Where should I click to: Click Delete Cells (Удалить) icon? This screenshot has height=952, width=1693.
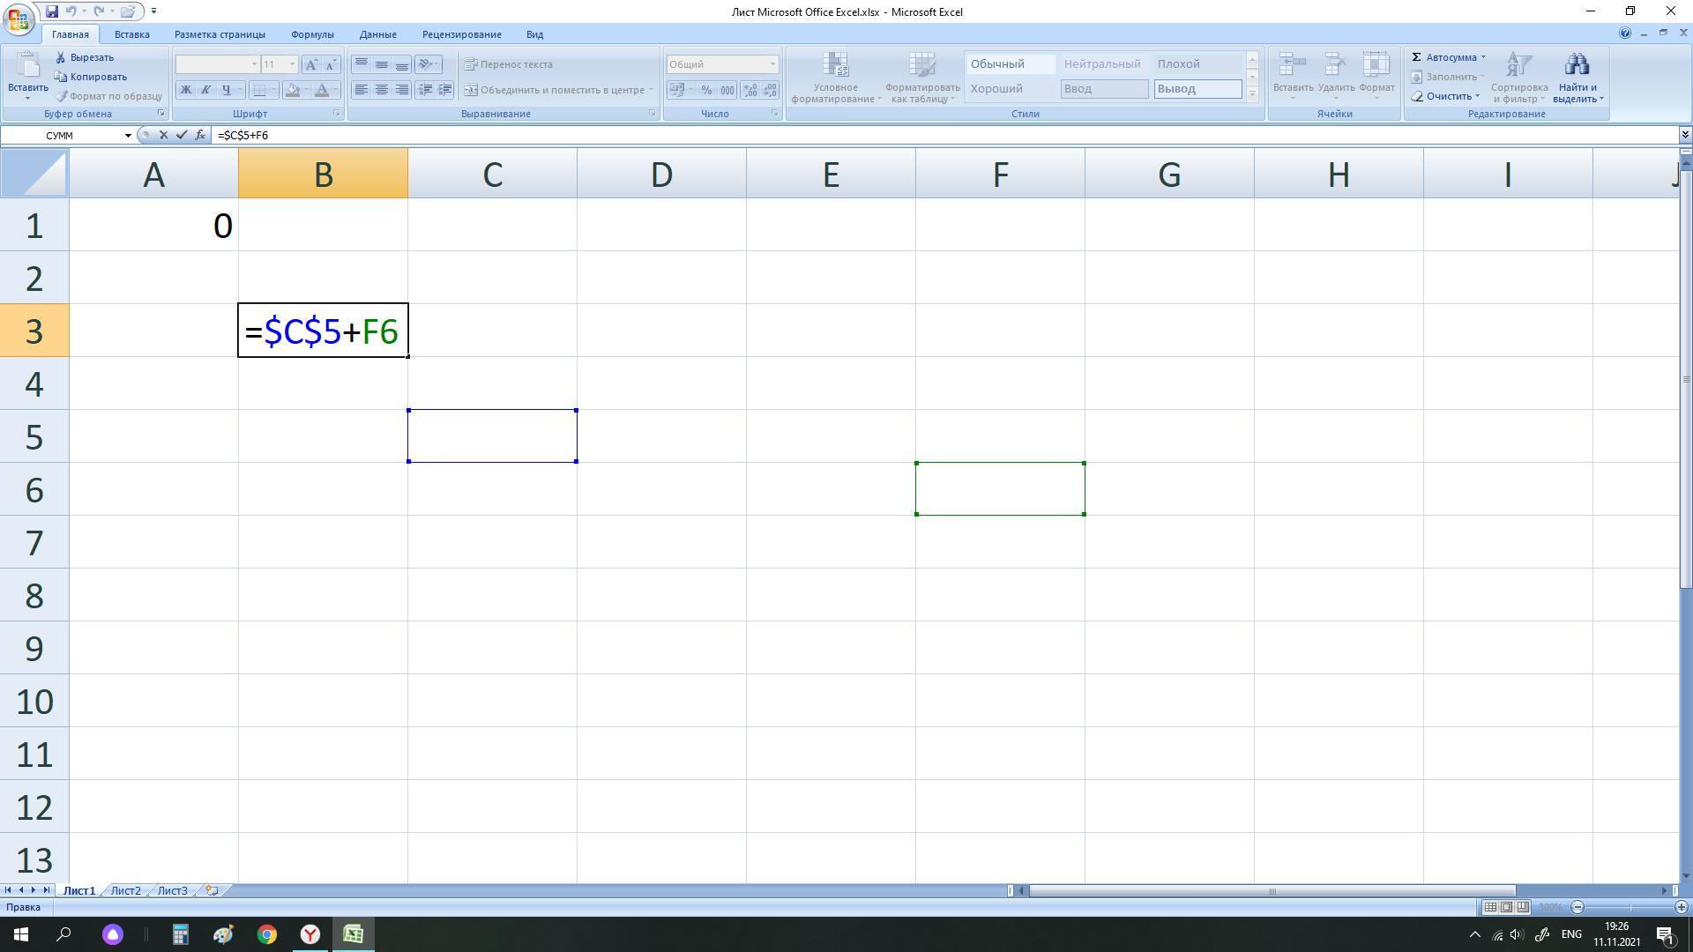[1335, 64]
